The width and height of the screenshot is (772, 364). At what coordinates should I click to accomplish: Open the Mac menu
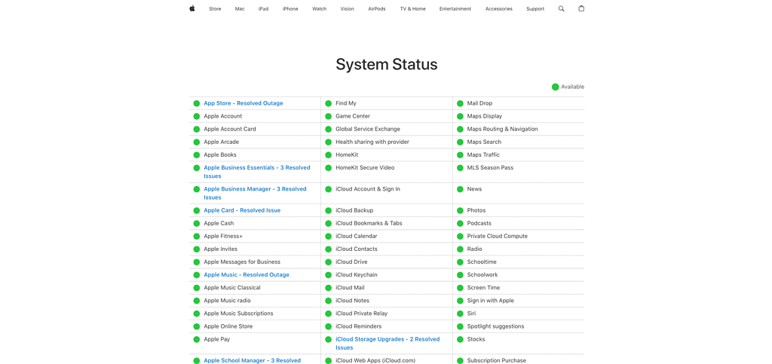click(x=240, y=9)
